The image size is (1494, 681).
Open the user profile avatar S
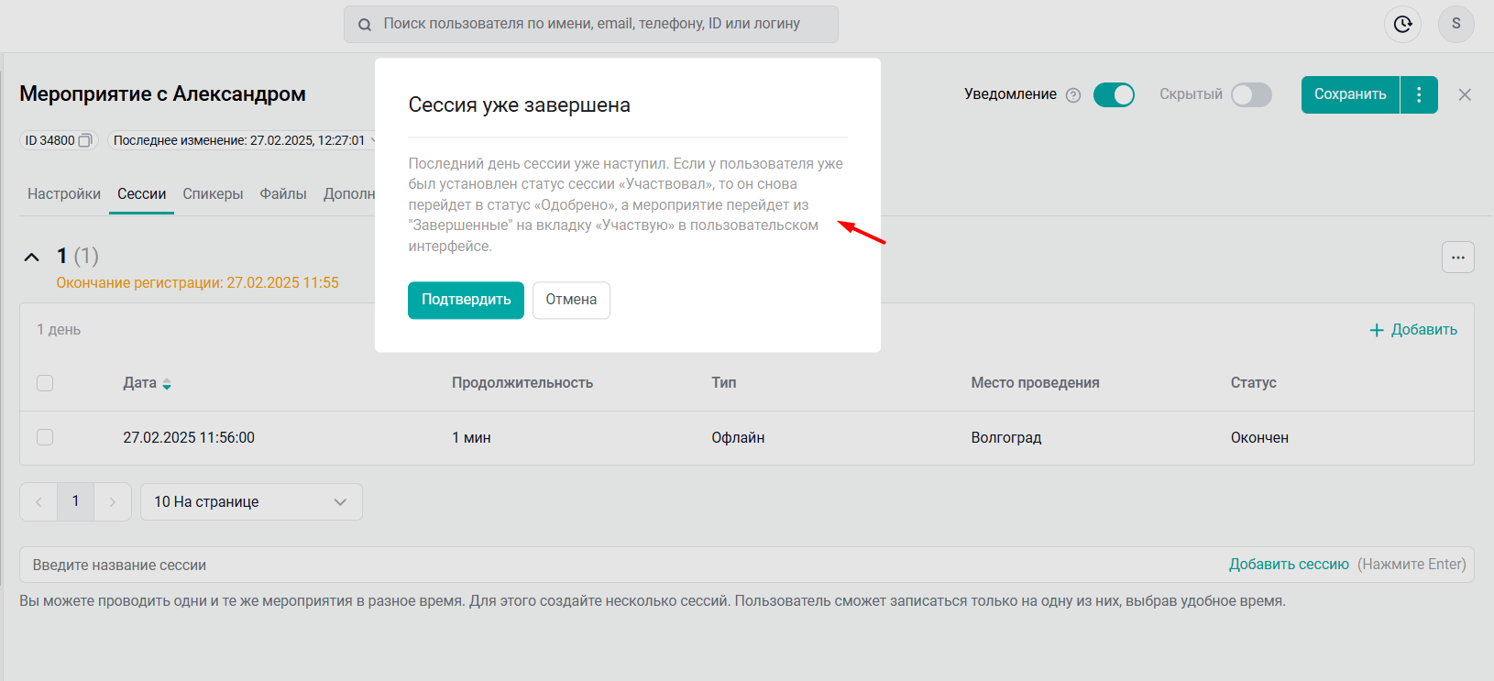pos(1456,24)
